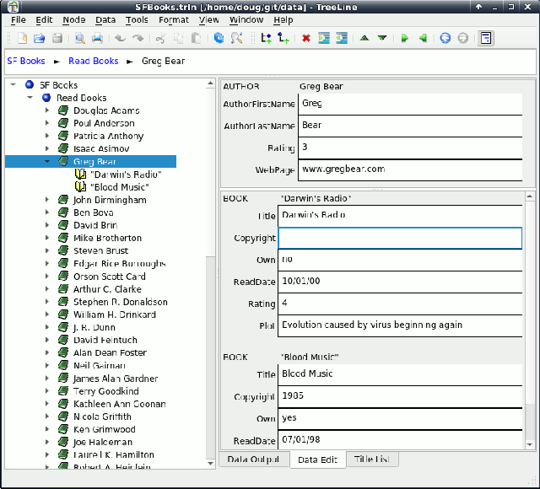
Task: Click the Open File folder icon
Action: coord(39,38)
